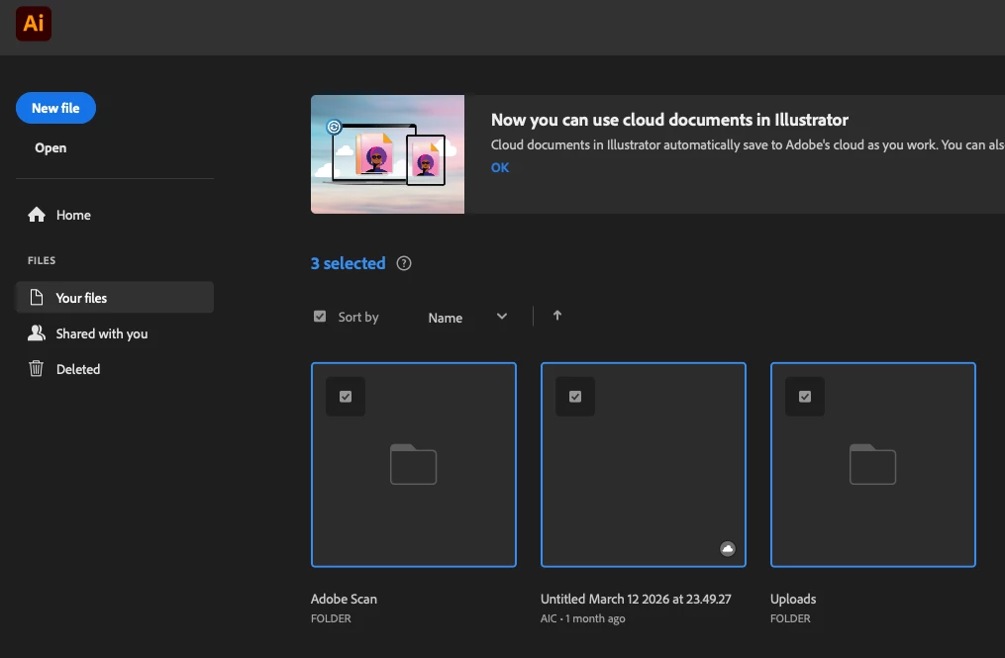Dismiss the cloud documents banner with OK

point(500,168)
